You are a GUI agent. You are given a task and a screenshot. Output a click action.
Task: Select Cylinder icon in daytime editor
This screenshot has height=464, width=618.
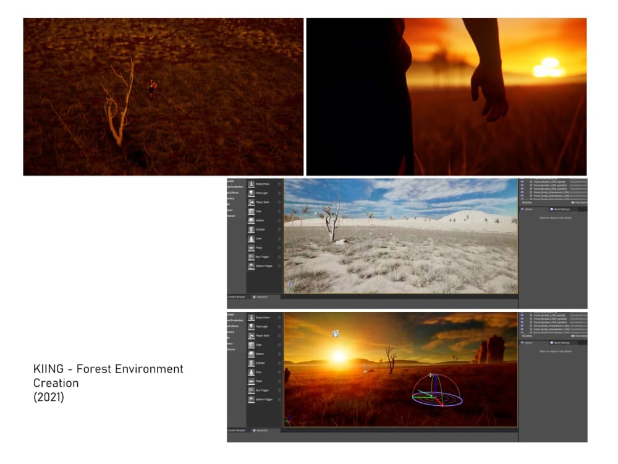click(251, 230)
